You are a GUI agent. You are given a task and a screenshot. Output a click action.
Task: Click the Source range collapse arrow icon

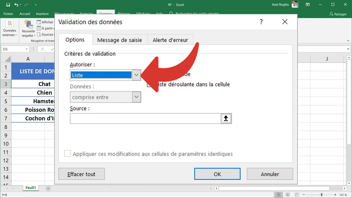pyautogui.click(x=226, y=118)
